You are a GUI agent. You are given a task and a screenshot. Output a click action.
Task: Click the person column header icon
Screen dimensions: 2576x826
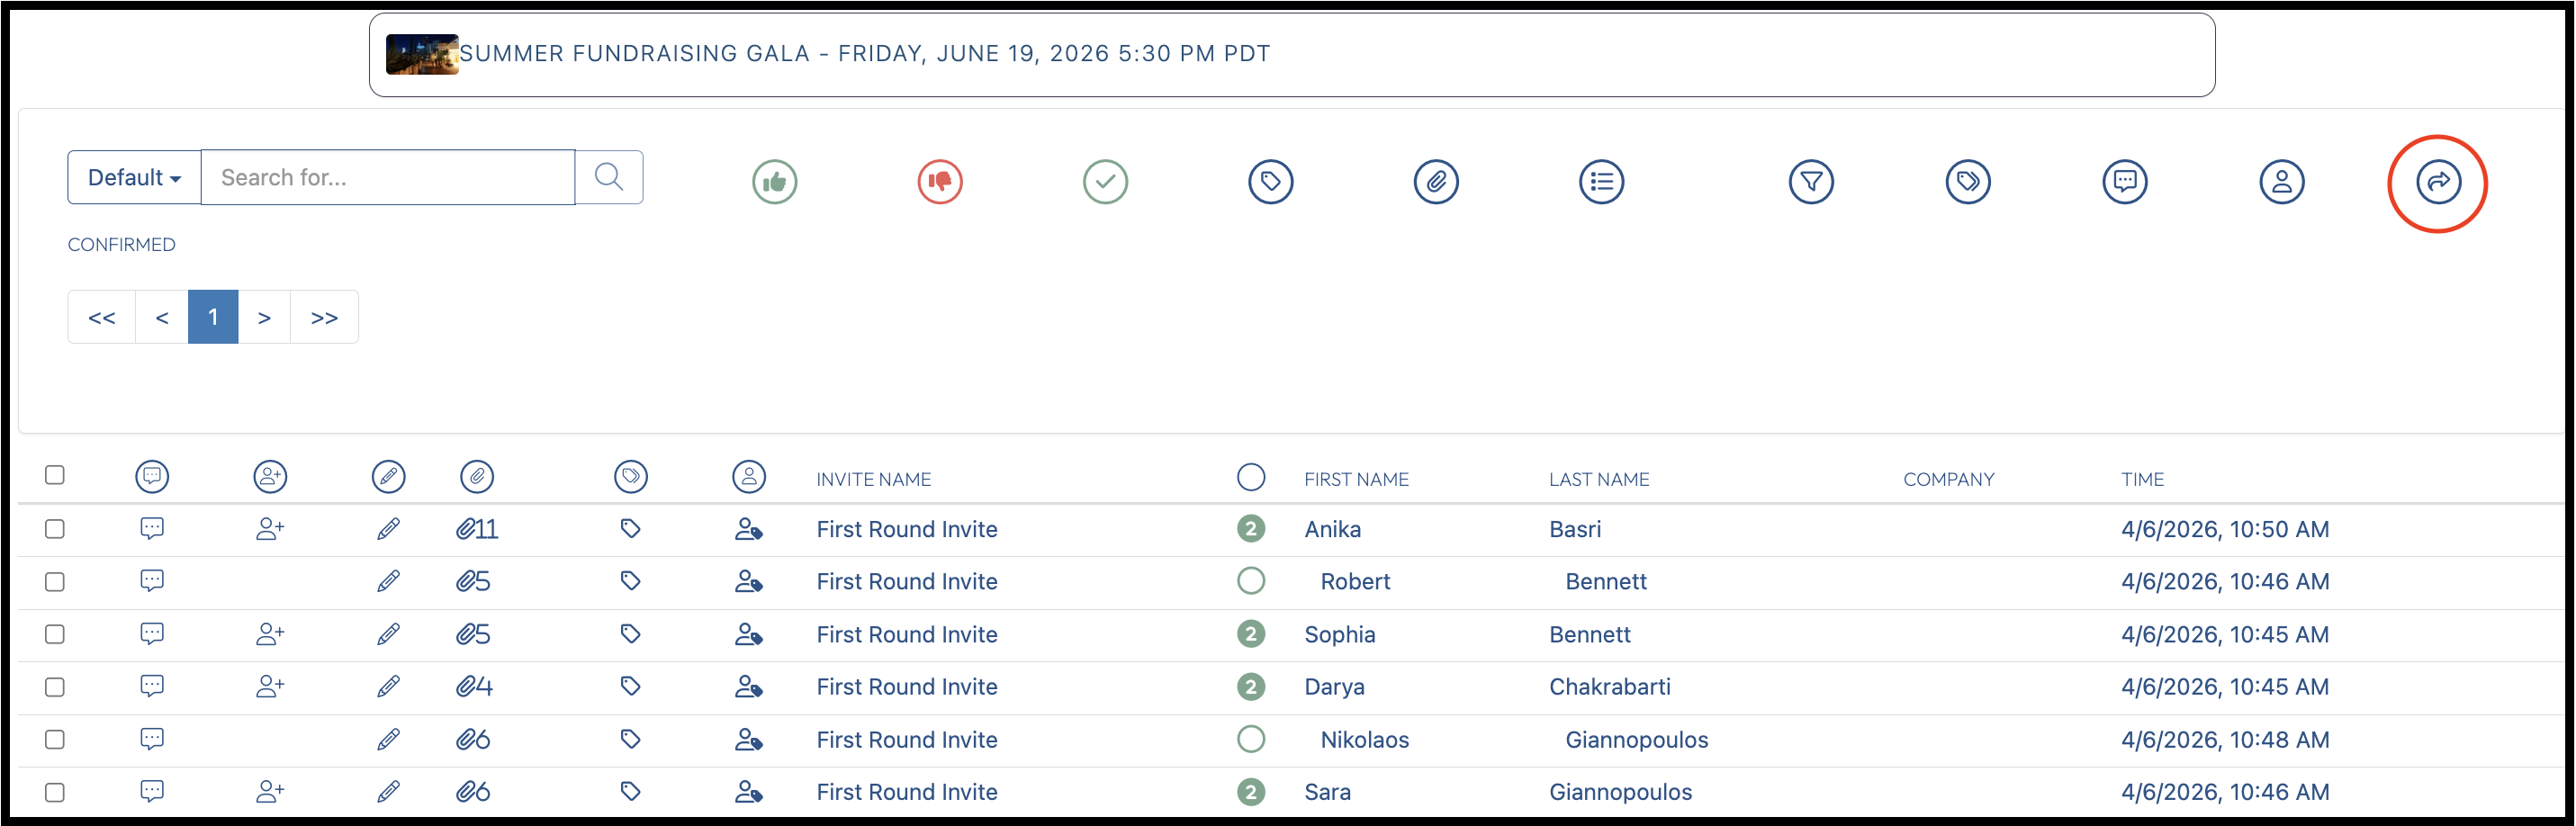[x=748, y=476]
